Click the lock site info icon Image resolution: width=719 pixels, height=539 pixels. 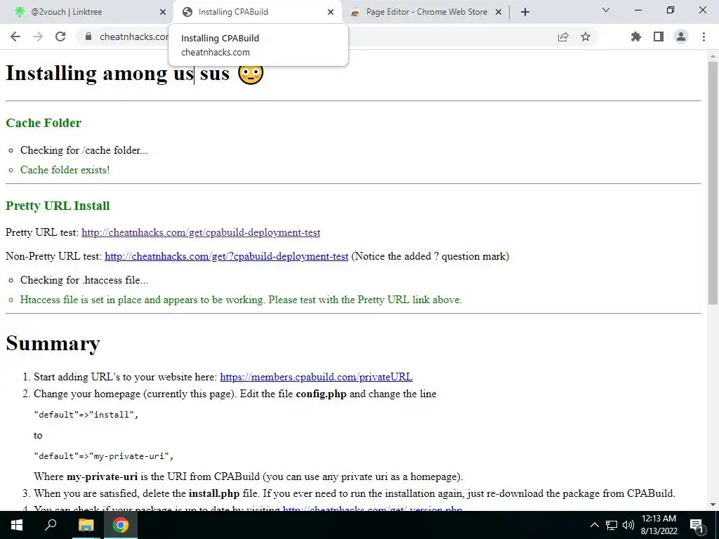click(x=88, y=36)
